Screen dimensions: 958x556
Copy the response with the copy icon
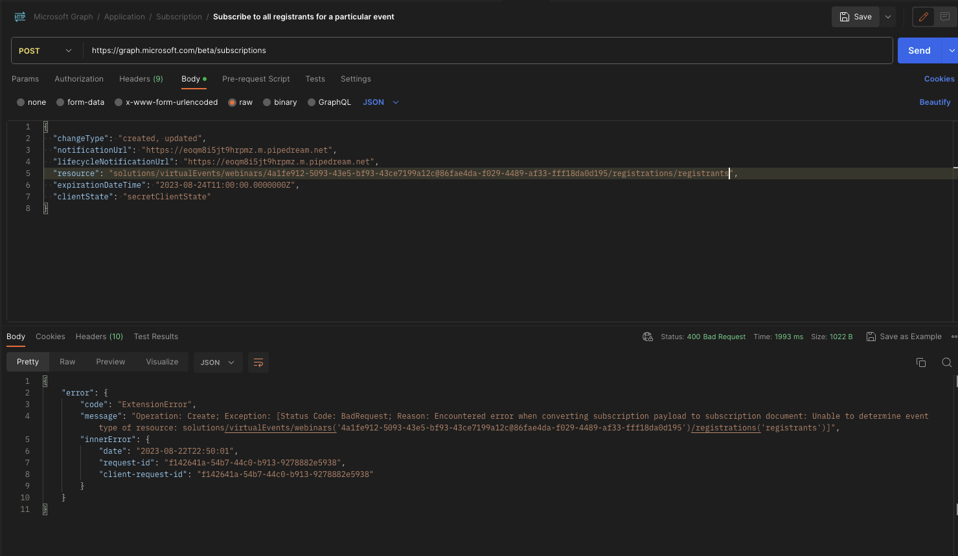click(921, 362)
